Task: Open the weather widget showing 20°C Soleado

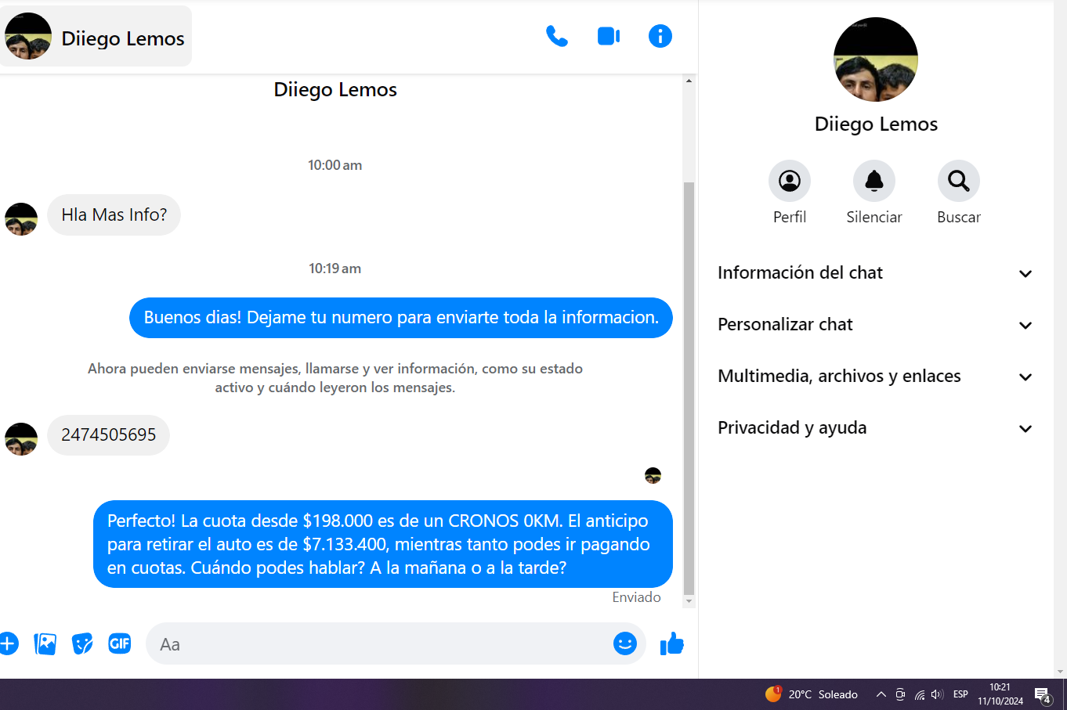Action: click(x=812, y=694)
